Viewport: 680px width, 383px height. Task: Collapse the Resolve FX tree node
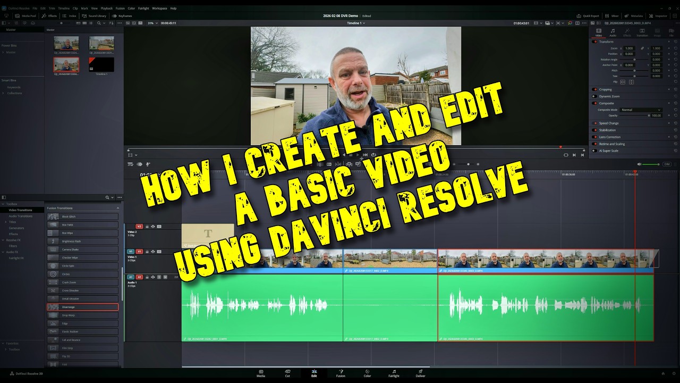pos(2,240)
